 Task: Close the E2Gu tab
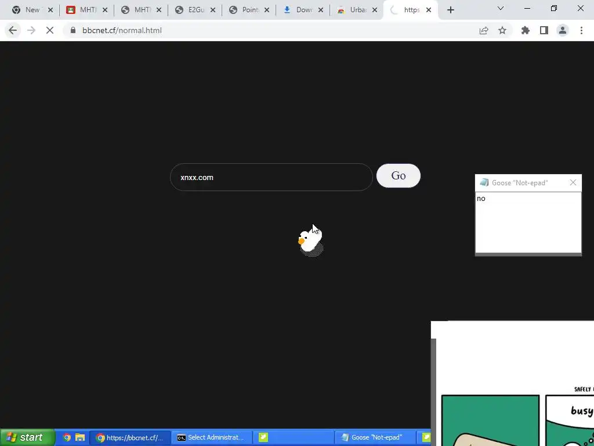click(x=213, y=10)
